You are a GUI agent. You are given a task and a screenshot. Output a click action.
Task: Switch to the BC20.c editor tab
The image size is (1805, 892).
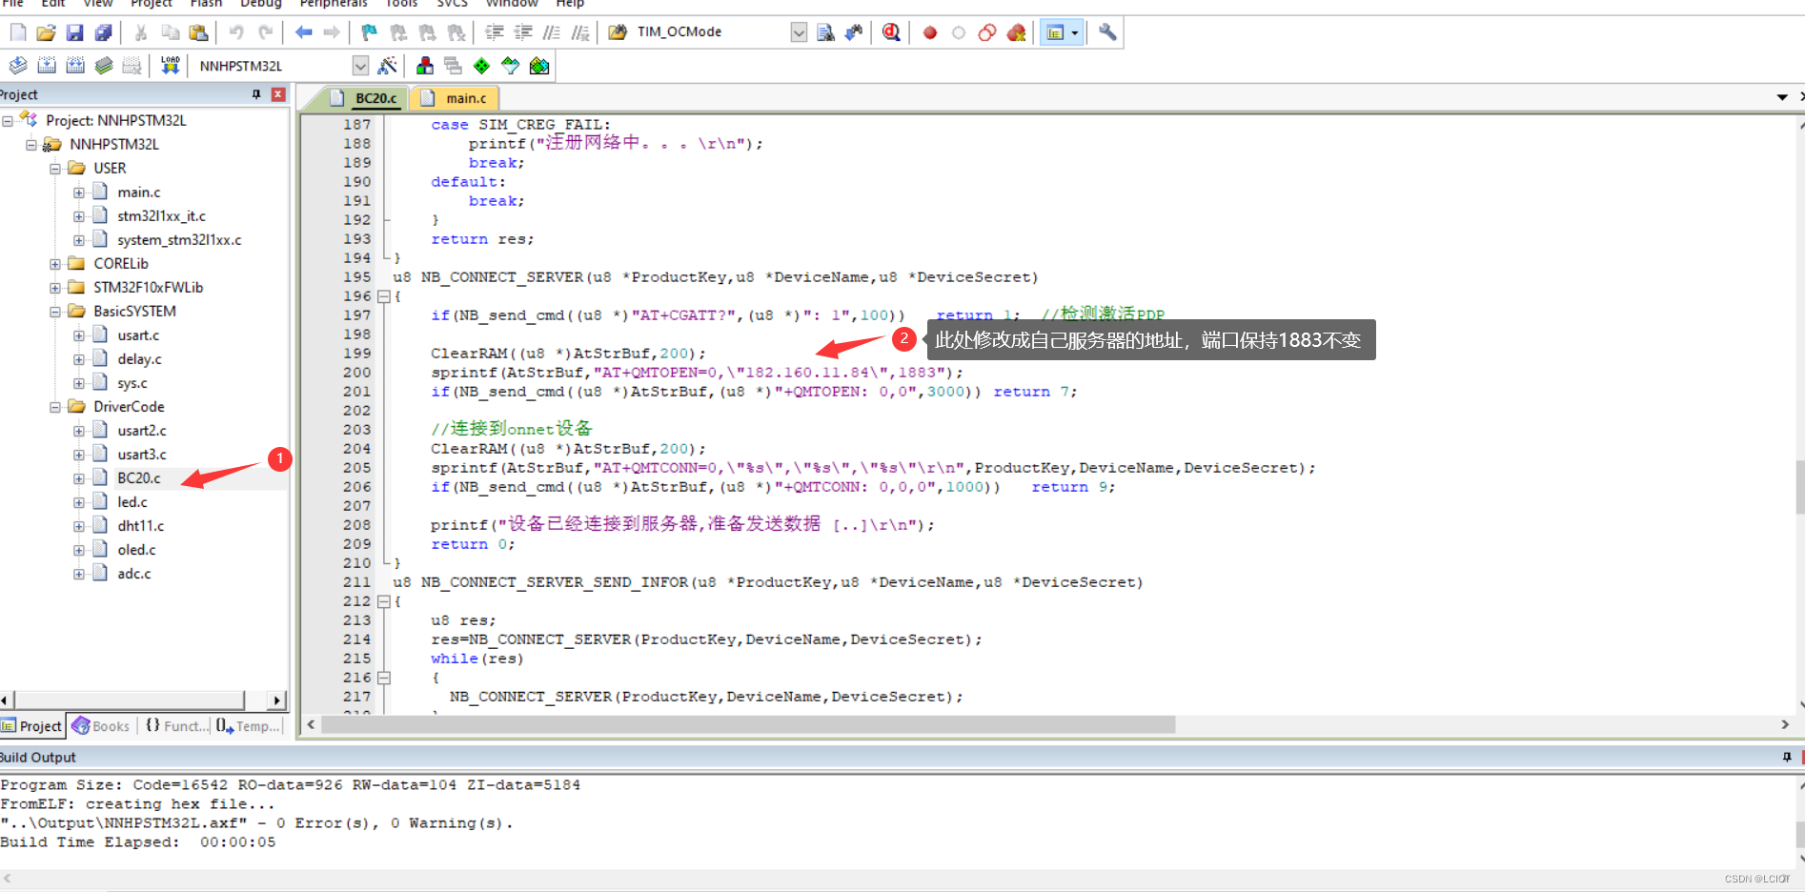point(366,98)
